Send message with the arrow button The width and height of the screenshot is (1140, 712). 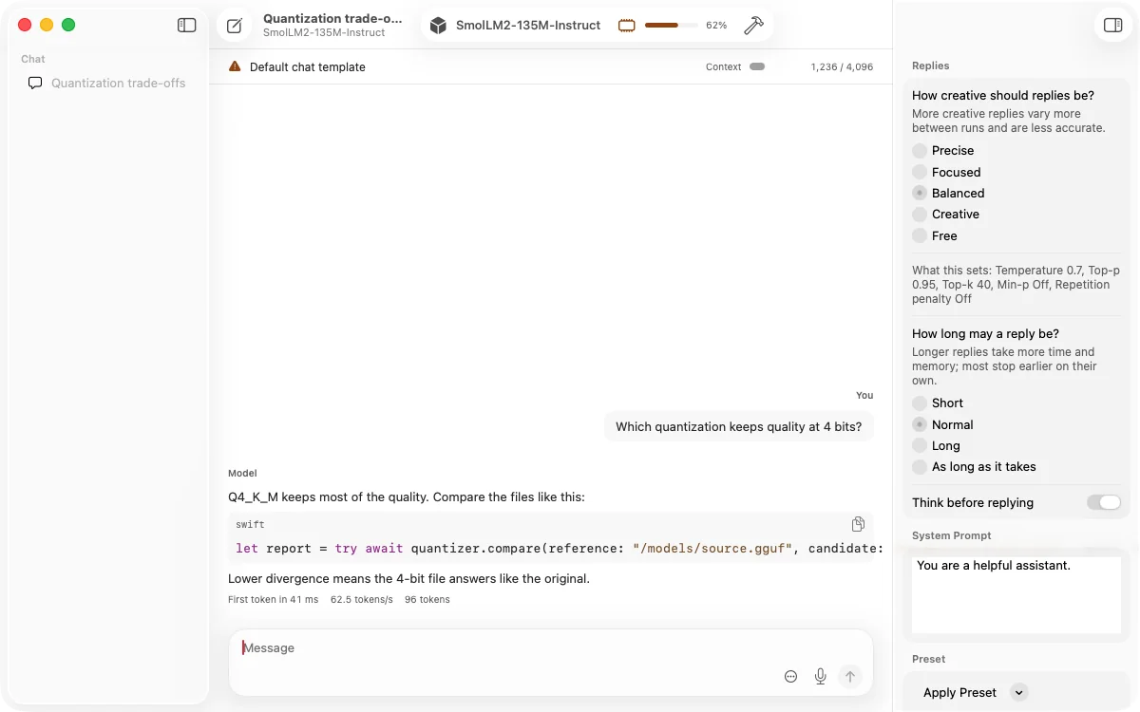(850, 676)
